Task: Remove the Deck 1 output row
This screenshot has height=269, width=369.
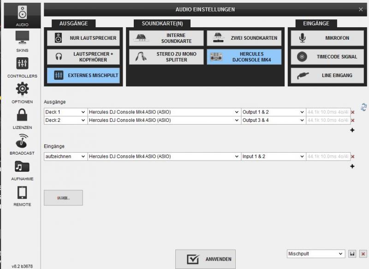Action: pos(352,112)
